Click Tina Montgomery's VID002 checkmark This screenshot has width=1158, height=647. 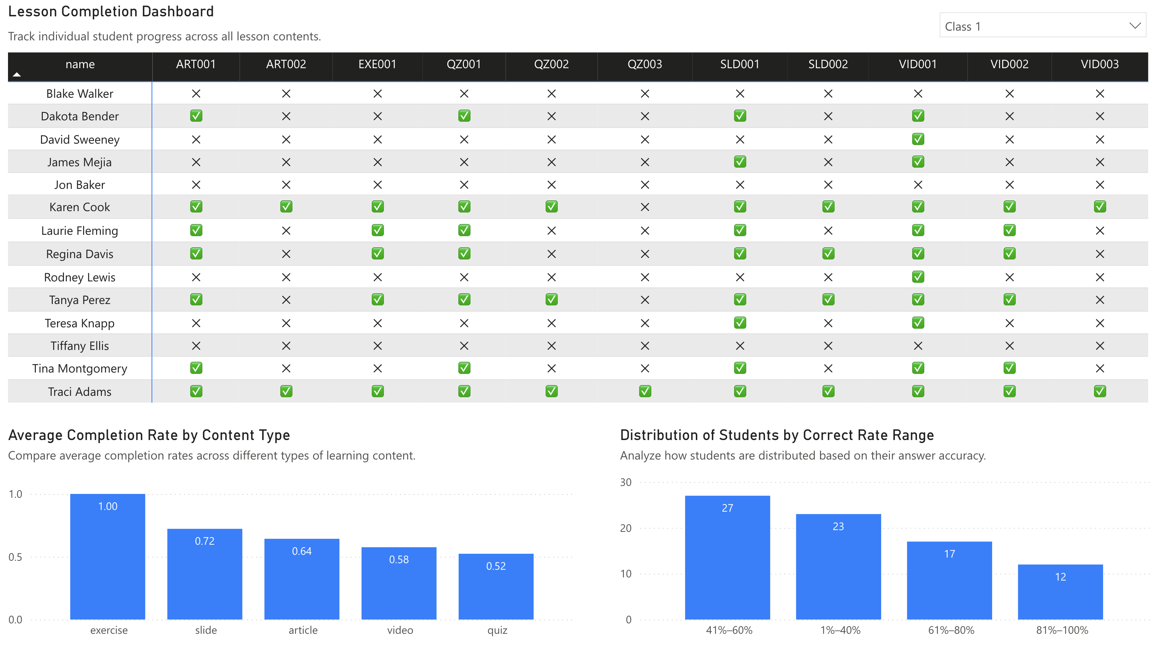pyautogui.click(x=1009, y=368)
